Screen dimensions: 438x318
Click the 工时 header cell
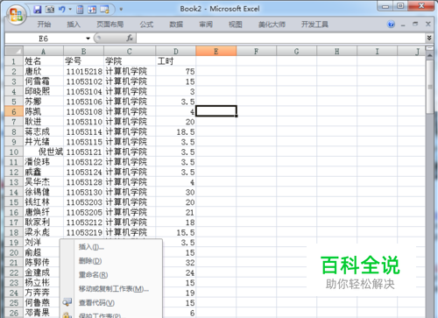175,61
